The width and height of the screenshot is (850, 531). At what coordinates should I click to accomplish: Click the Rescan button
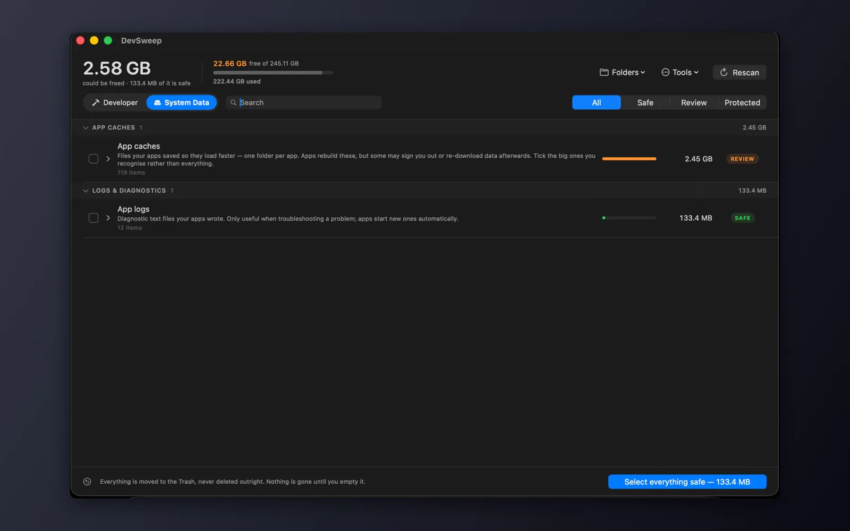(x=739, y=72)
